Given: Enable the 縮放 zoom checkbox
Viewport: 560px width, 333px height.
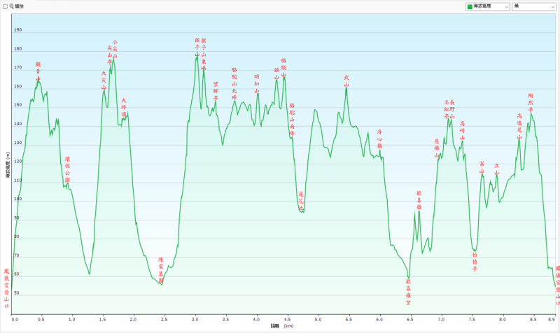Looking at the screenshot, I should [6, 6].
